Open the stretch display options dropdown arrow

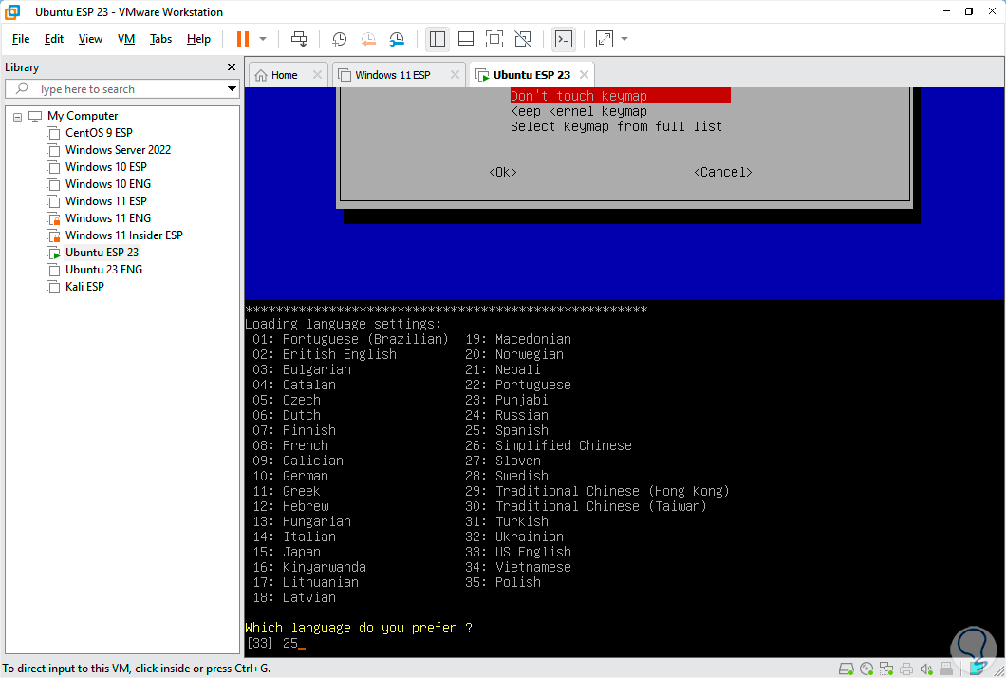pos(624,39)
